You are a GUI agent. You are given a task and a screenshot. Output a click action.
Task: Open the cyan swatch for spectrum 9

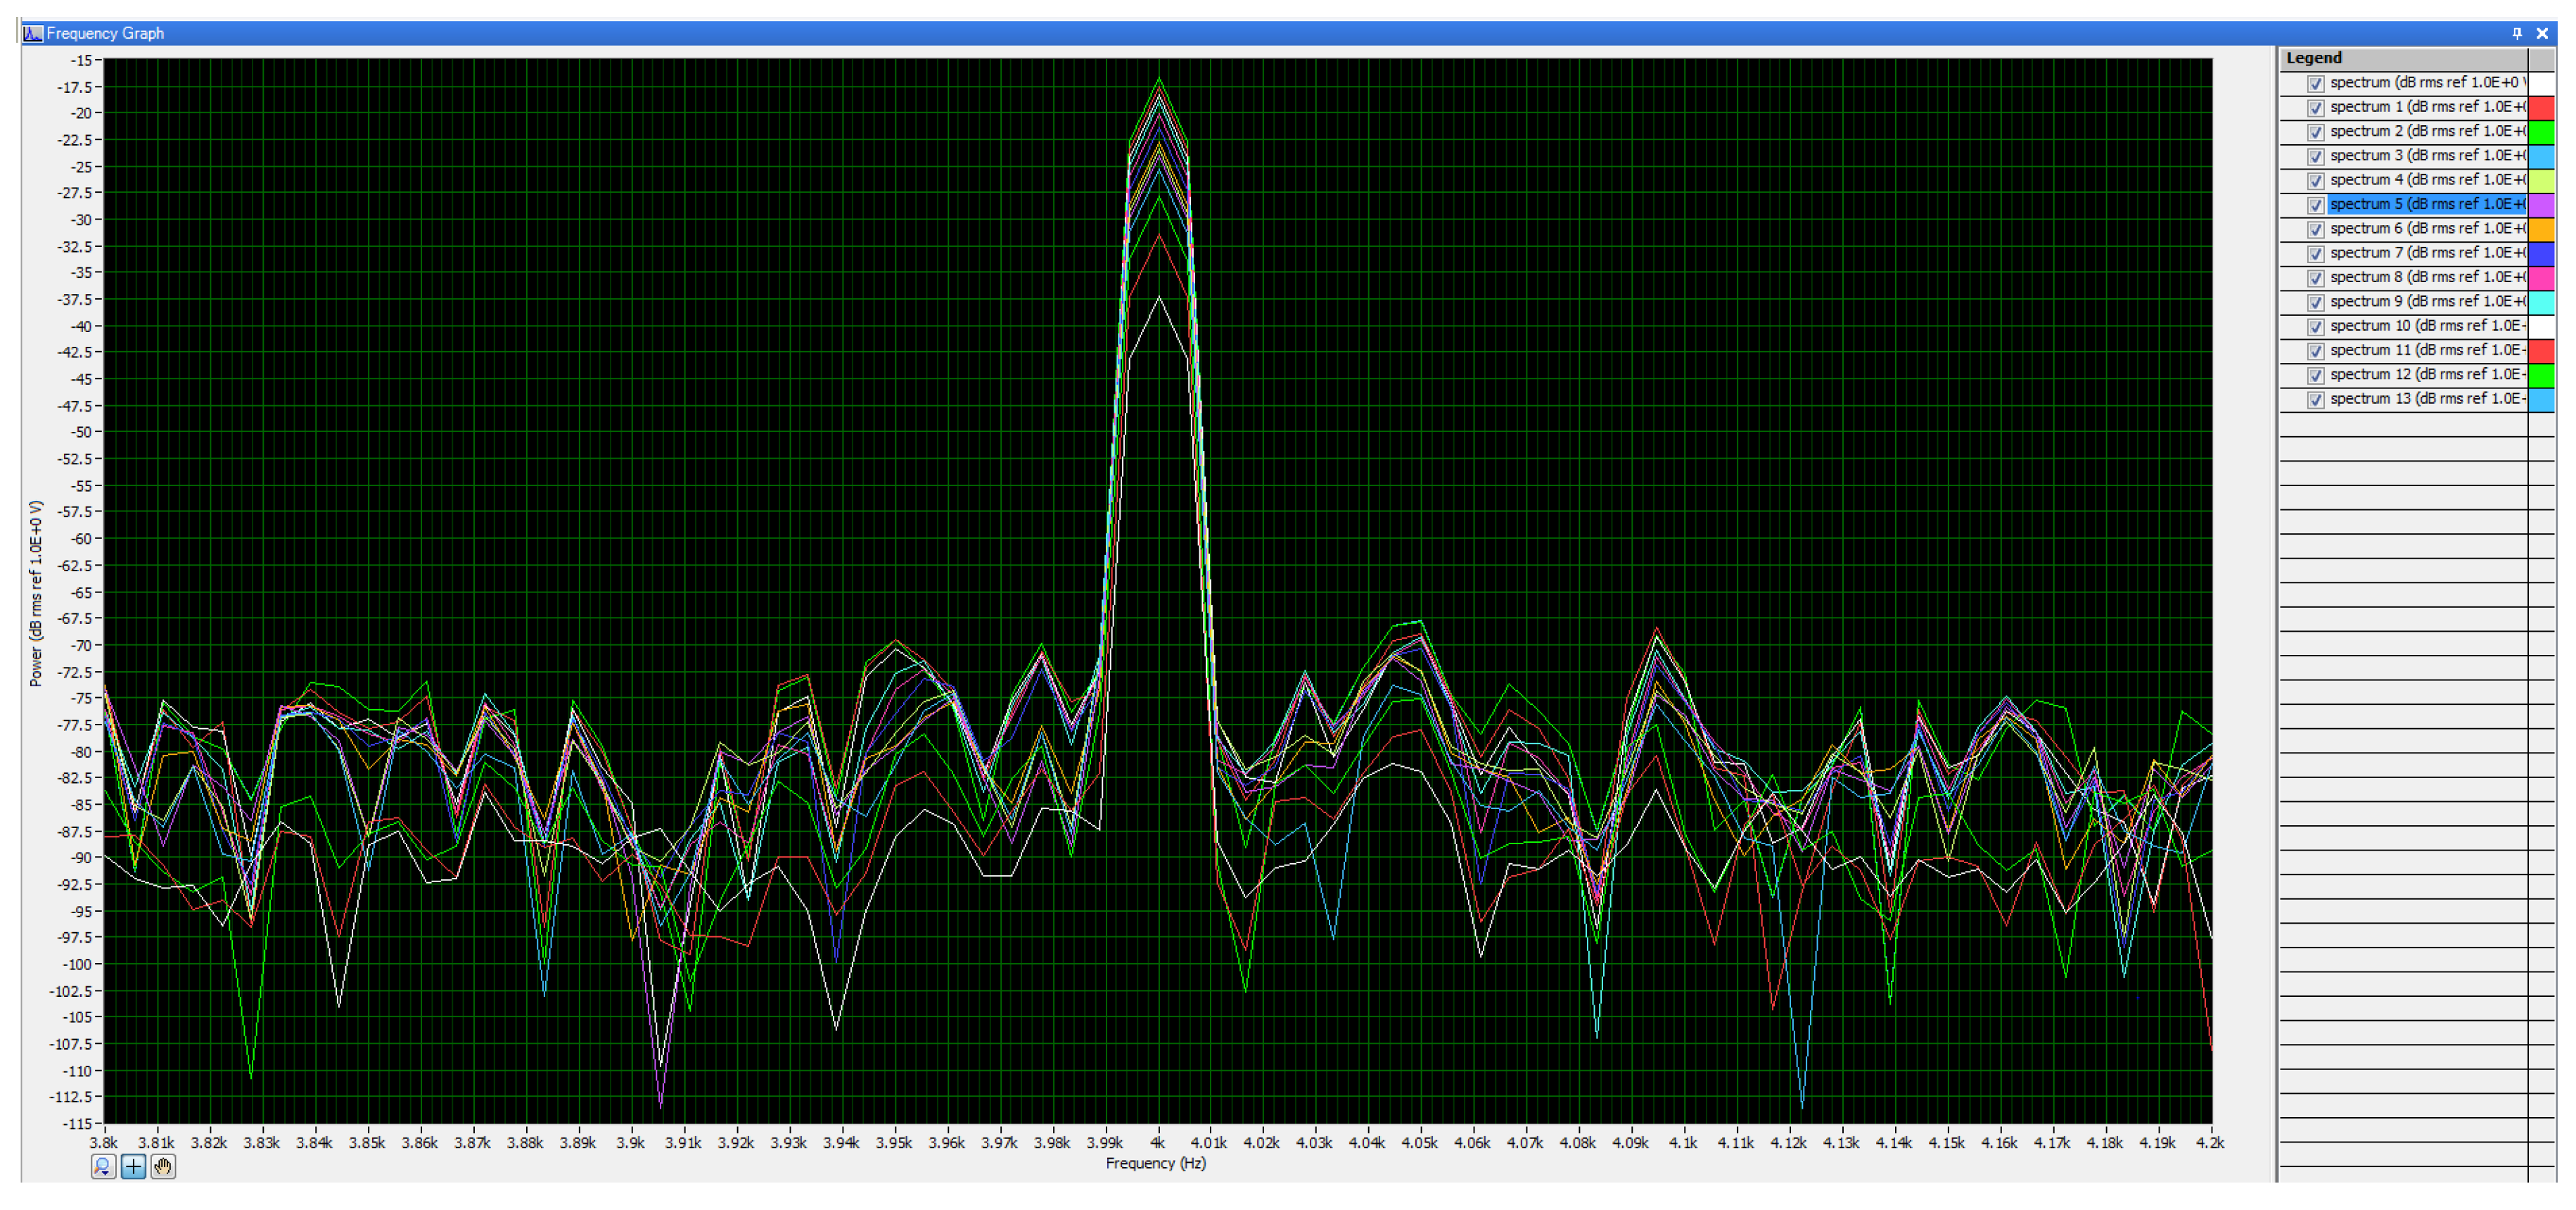2541,302
